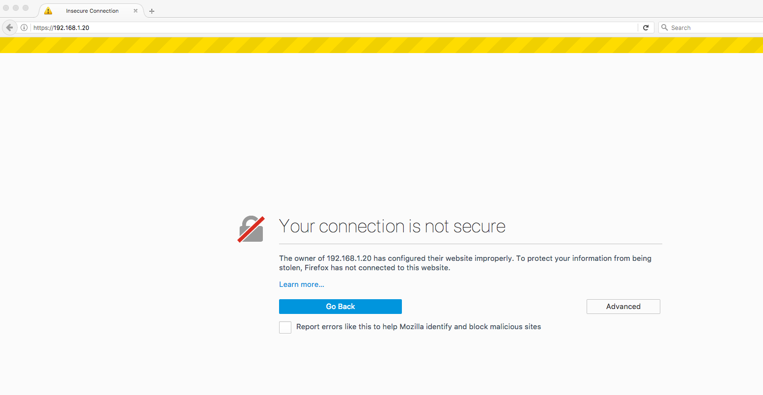This screenshot has width=763, height=395.
Task: Reload the page with the refresh icon
Action: 646,28
